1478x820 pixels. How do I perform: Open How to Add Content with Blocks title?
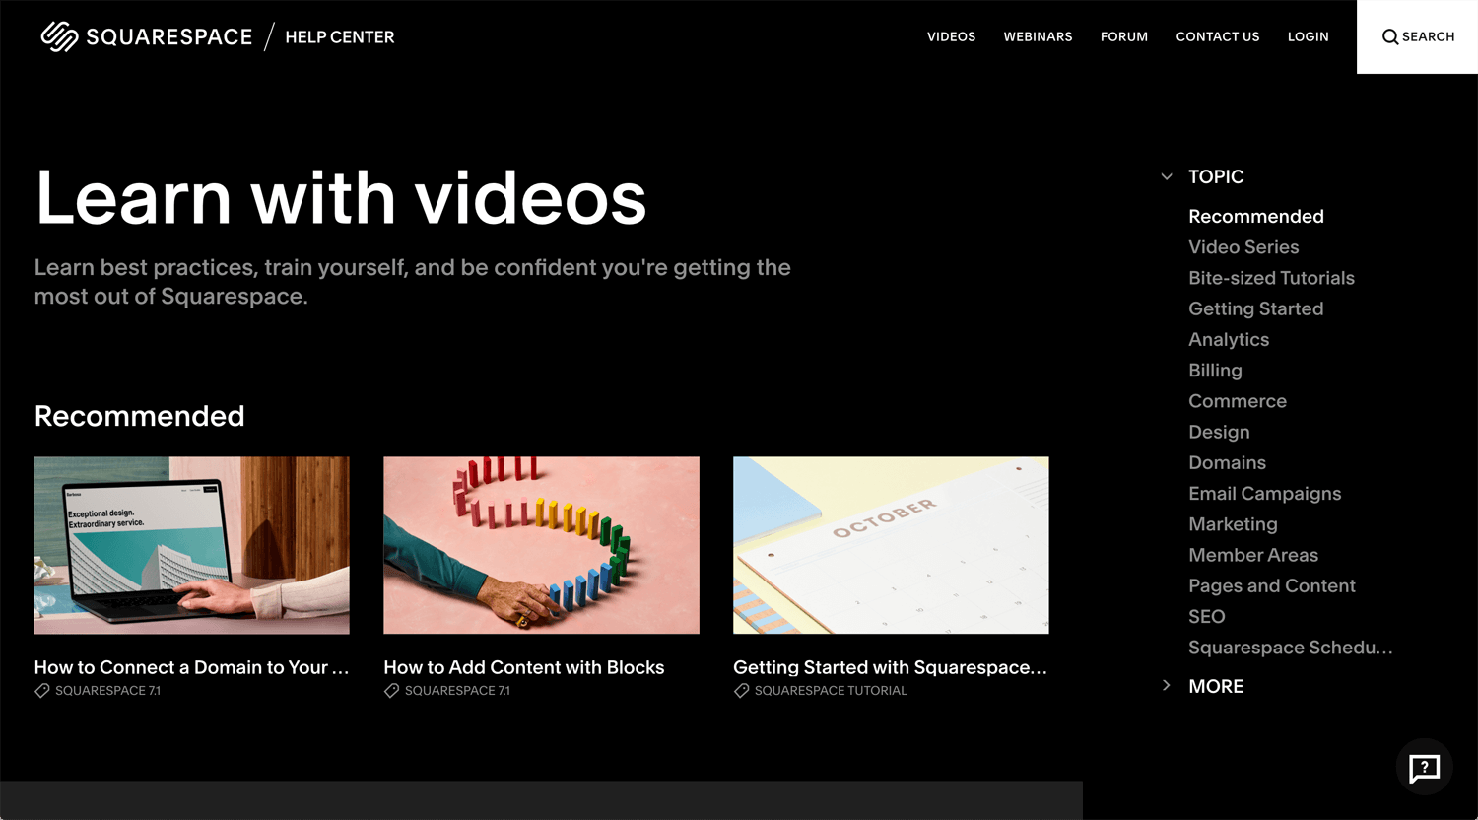point(524,667)
